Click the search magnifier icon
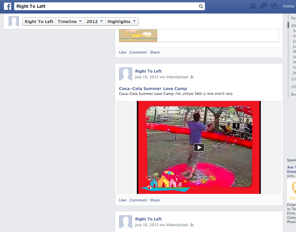296x232 pixels. coord(201,7)
